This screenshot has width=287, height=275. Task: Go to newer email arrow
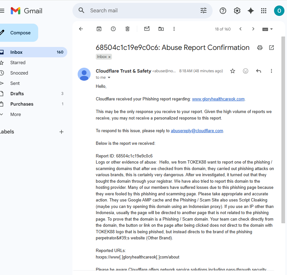[x=240, y=29]
